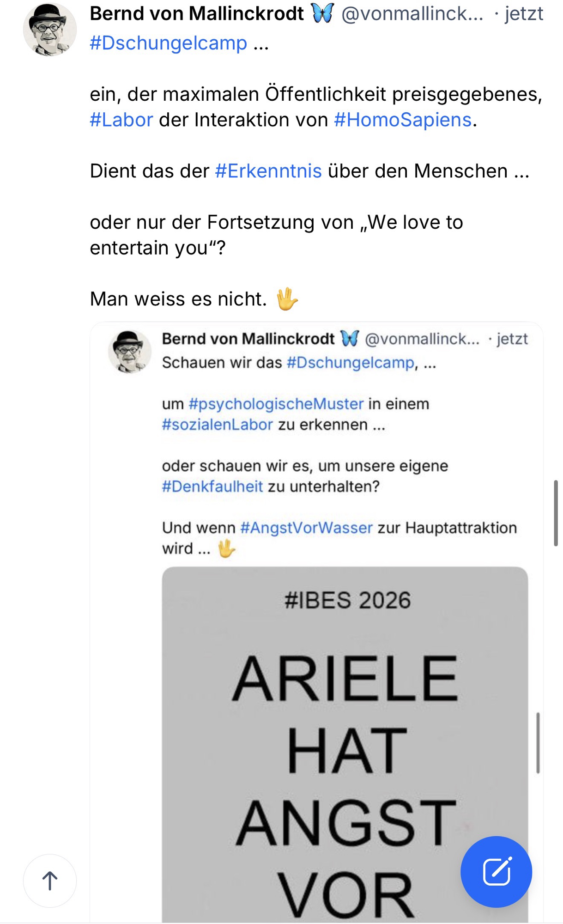Open the #HomoSapiens hashtag
This screenshot has width=563, height=924.
(402, 120)
